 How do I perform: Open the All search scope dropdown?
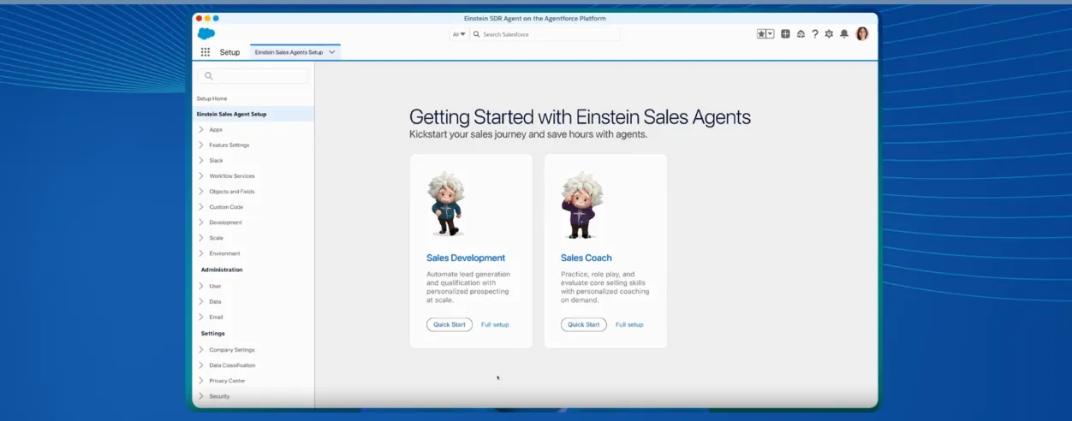tap(459, 34)
